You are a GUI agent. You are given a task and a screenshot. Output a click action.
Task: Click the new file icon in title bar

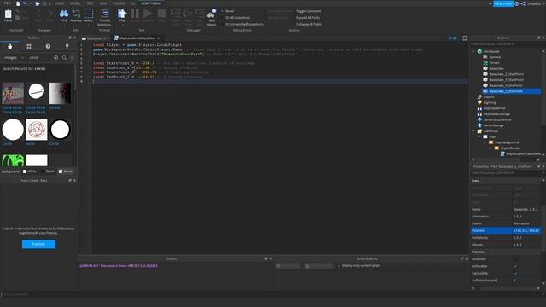coord(18,3)
